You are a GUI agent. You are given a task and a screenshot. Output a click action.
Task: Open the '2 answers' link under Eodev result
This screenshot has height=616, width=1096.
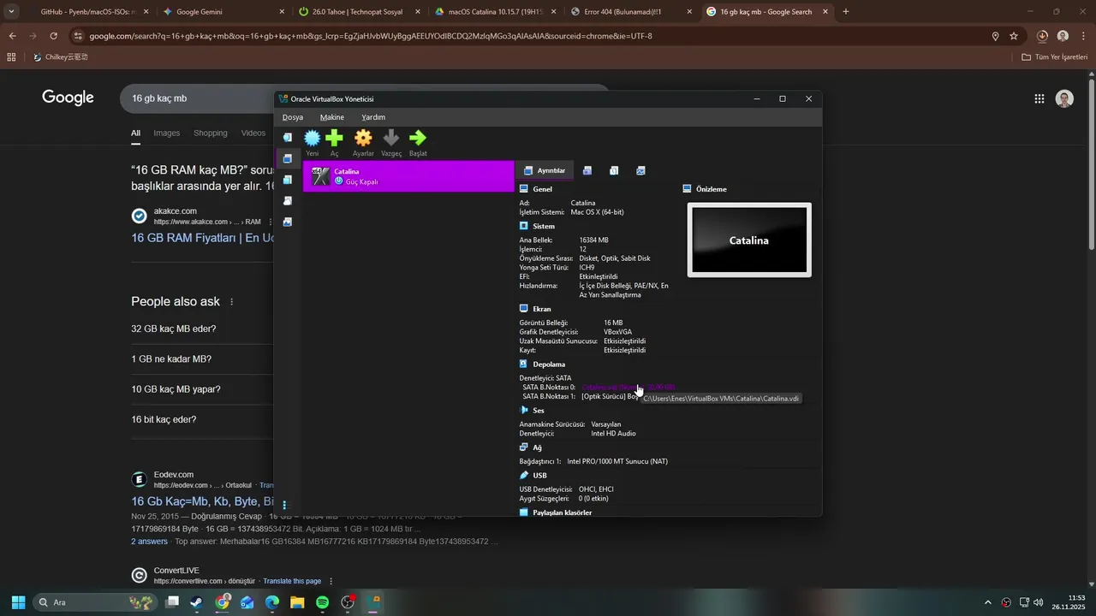149,542
